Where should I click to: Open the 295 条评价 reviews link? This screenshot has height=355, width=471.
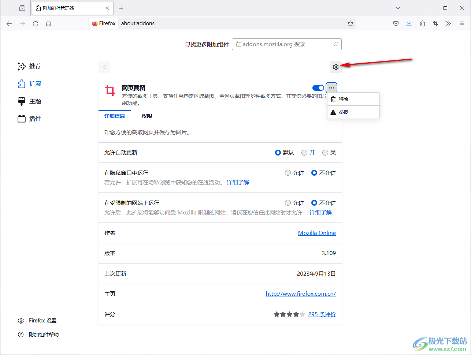coord(322,314)
